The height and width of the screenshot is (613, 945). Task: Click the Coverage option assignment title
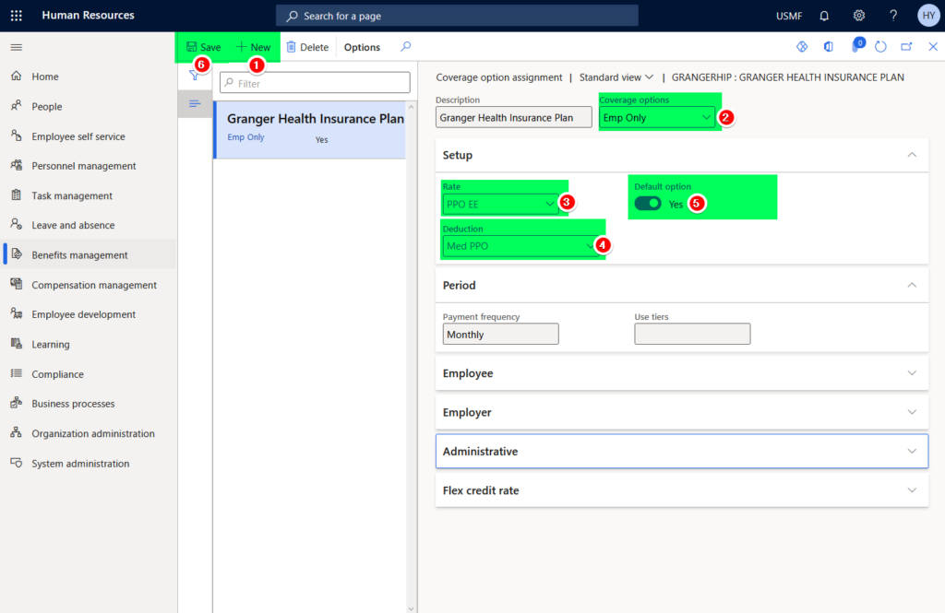[x=499, y=77]
